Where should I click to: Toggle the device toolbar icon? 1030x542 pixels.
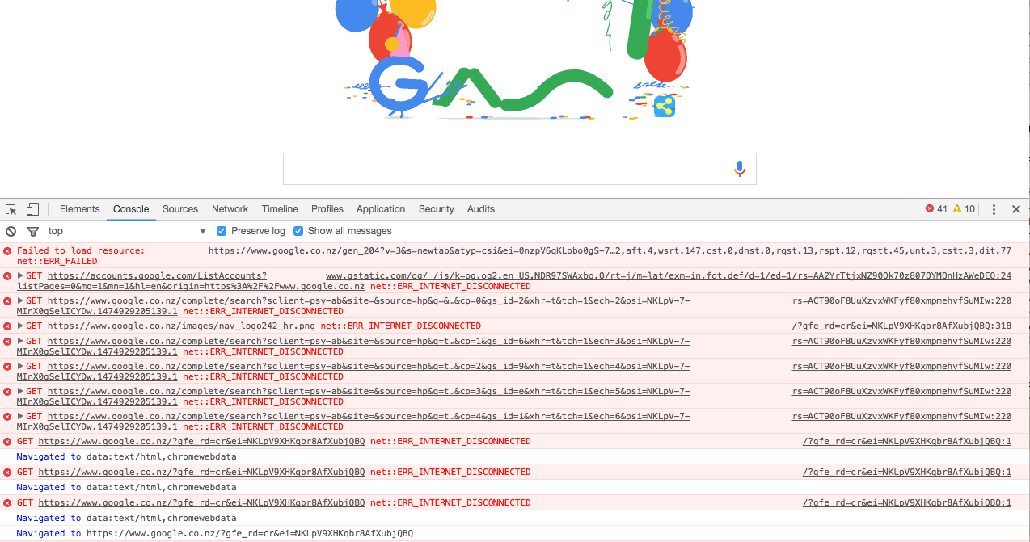pyautogui.click(x=32, y=209)
